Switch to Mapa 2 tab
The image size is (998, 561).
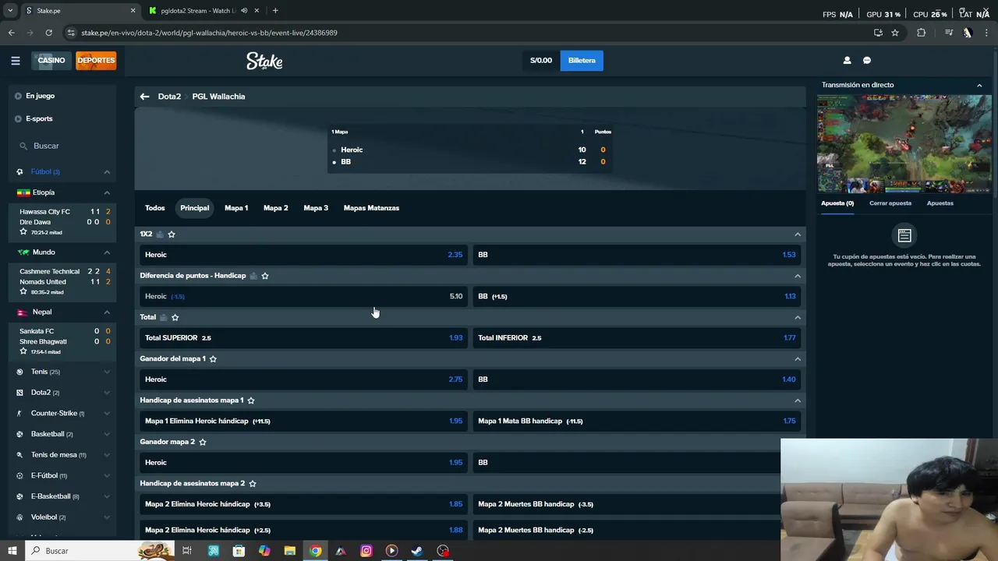tap(276, 208)
